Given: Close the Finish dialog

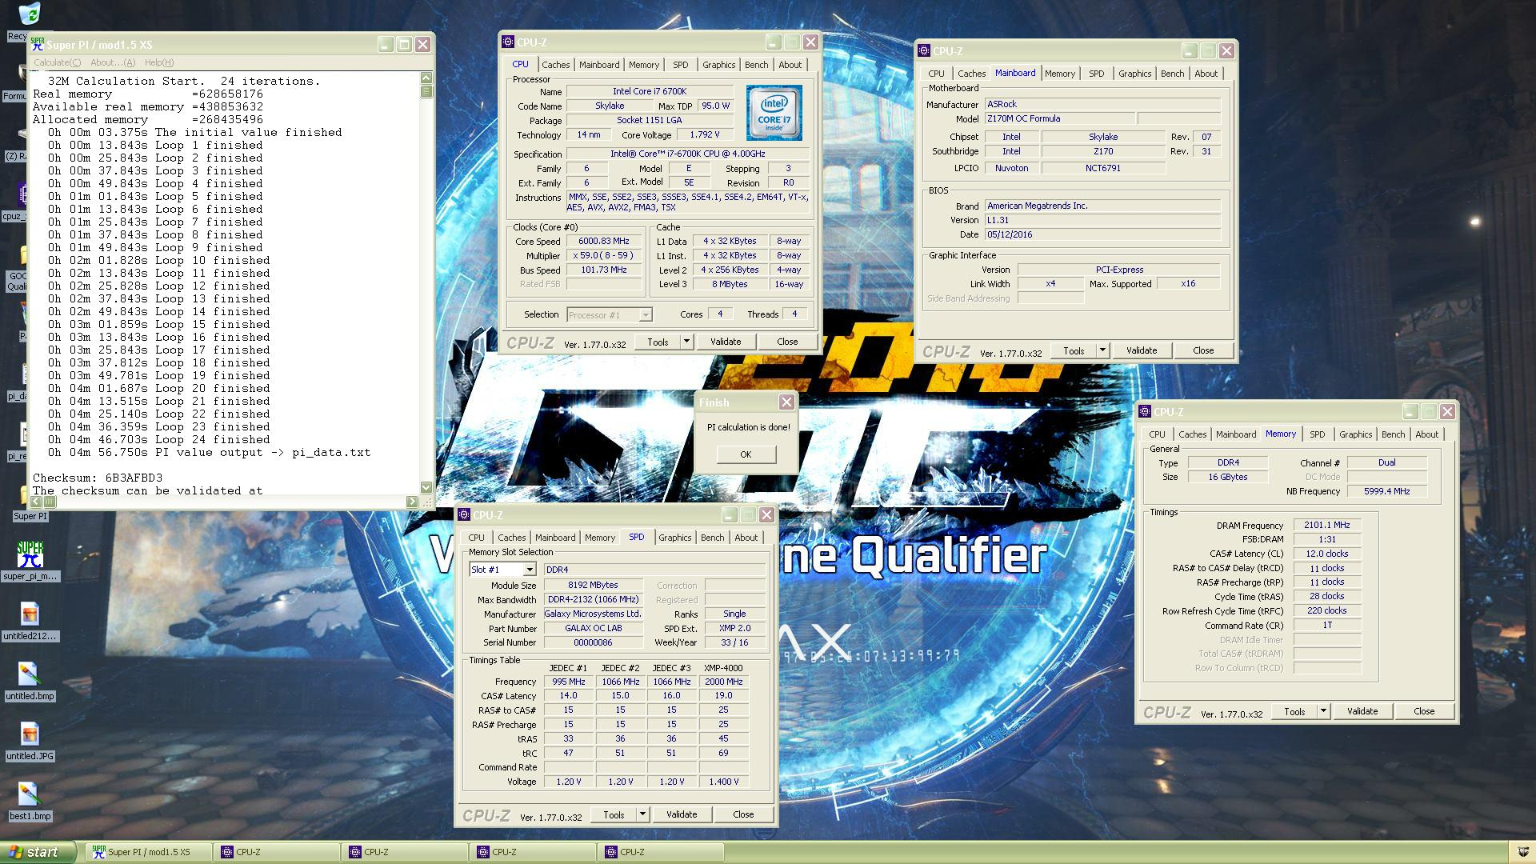Looking at the screenshot, I should [786, 402].
